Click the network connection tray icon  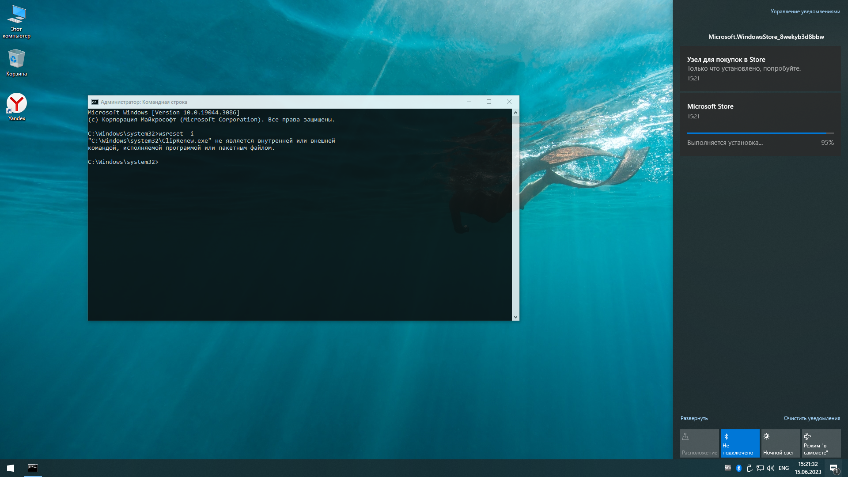[760, 468]
